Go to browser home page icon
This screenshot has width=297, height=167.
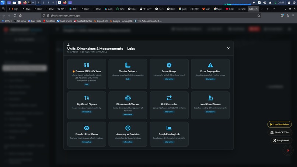pyautogui.click(x=20, y=15)
